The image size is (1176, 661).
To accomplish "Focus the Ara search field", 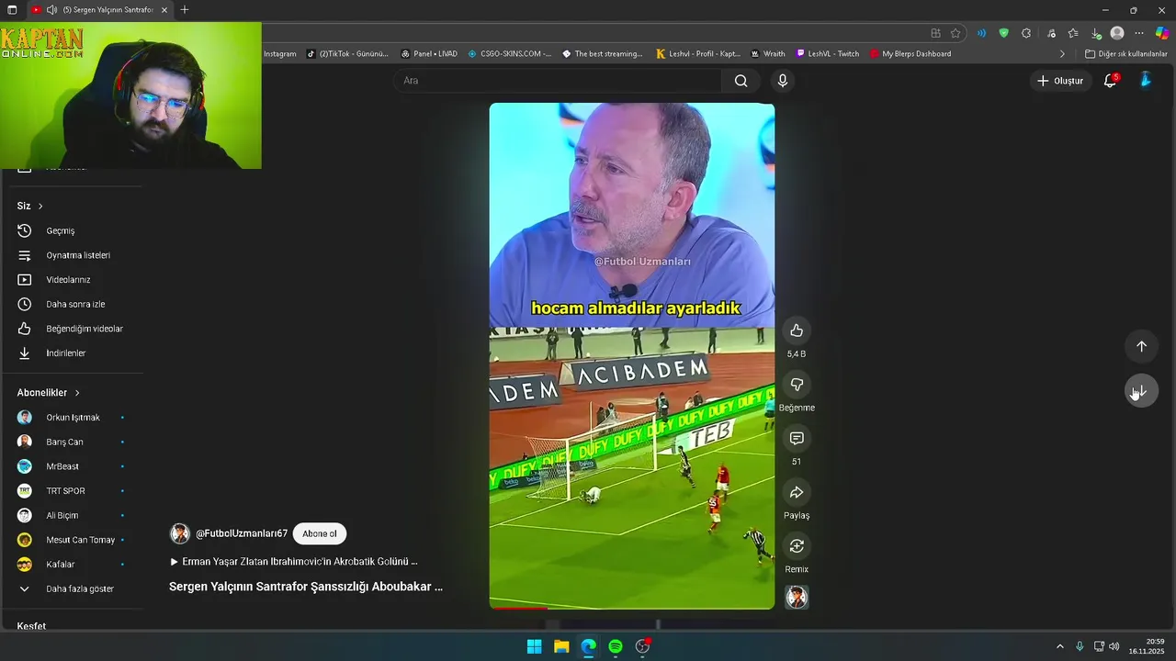I will (x=558, y=81).
